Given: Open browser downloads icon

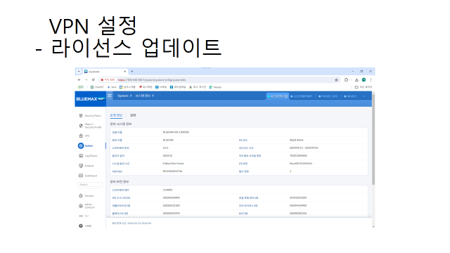Looking at the screenshot, I should coord(356,79).
